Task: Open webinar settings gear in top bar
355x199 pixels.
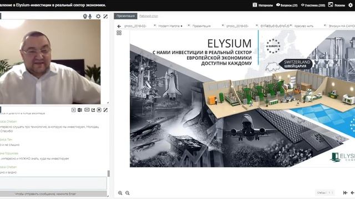Action: click(351, 5)
